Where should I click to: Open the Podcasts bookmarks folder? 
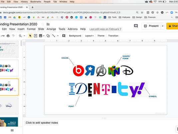point(124,17)
